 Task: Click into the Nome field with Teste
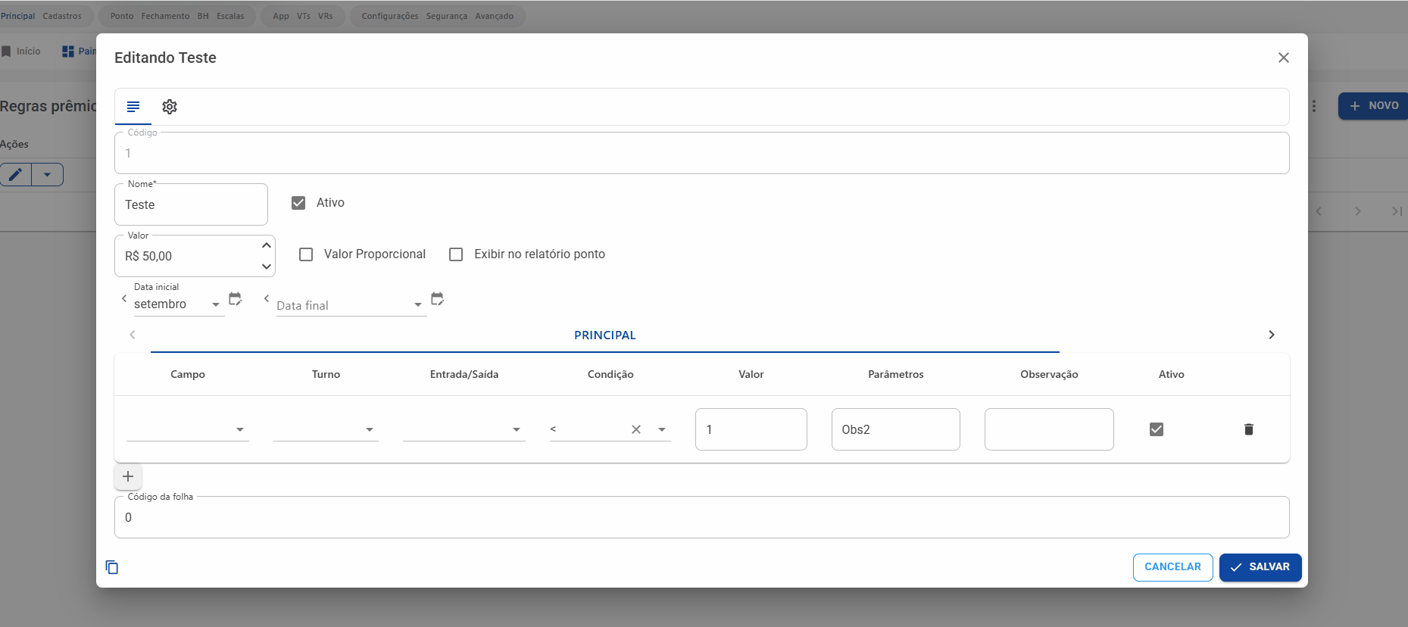(191, 204)
